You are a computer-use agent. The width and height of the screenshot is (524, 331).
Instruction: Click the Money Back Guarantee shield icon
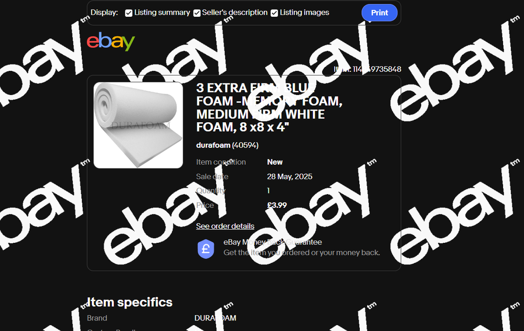206,249
